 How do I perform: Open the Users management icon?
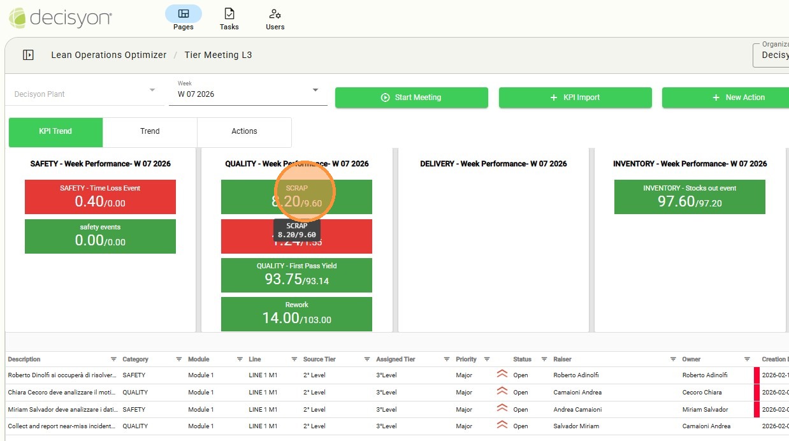coord(275,18)
